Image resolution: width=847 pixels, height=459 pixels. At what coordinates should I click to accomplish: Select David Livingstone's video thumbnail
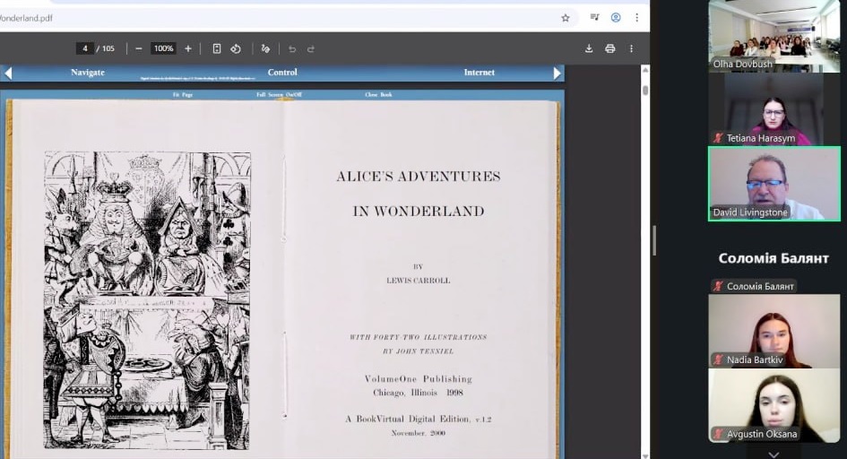774,184
